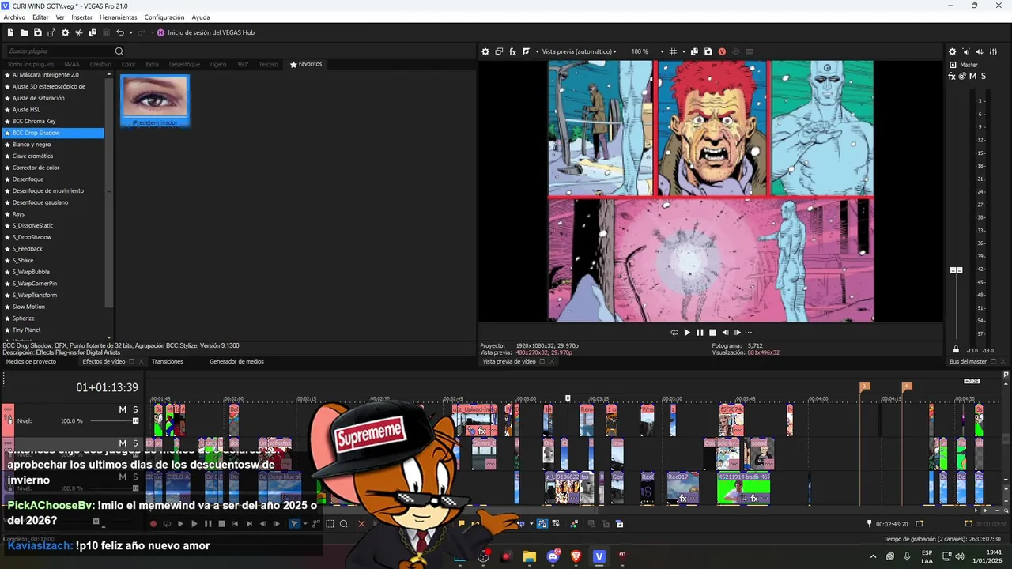Save the project with the disk icon
This screenshot has width=1012, height=569.
[x=37, y=32]
